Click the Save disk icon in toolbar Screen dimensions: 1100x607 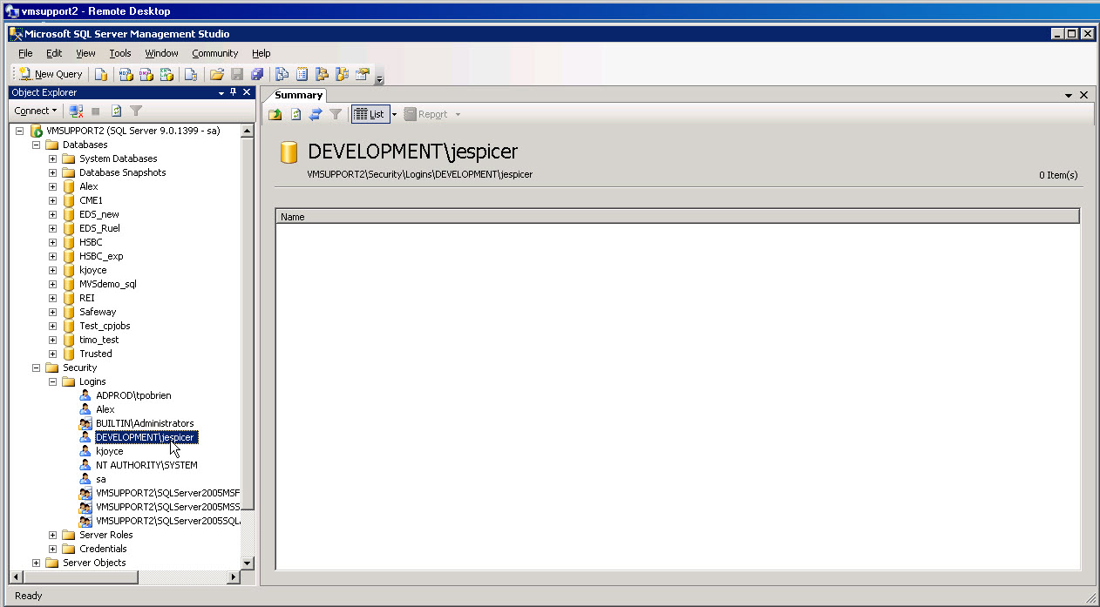point(237,74)
